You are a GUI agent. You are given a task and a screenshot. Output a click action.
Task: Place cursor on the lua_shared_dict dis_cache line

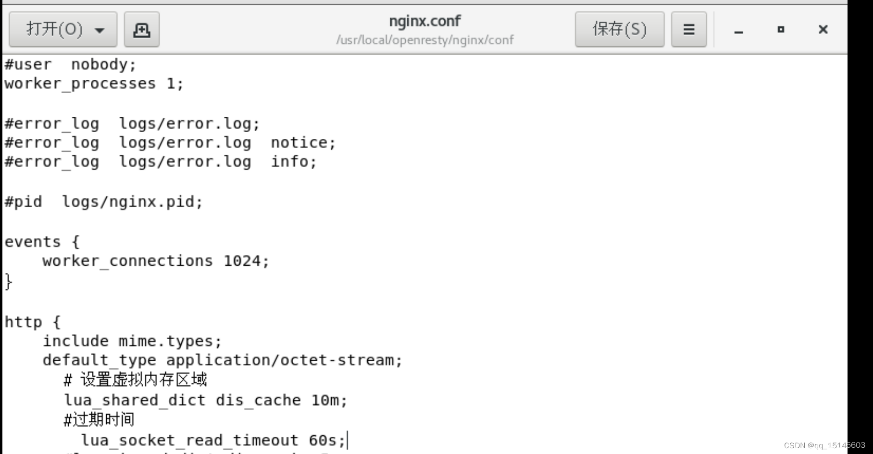205,400
